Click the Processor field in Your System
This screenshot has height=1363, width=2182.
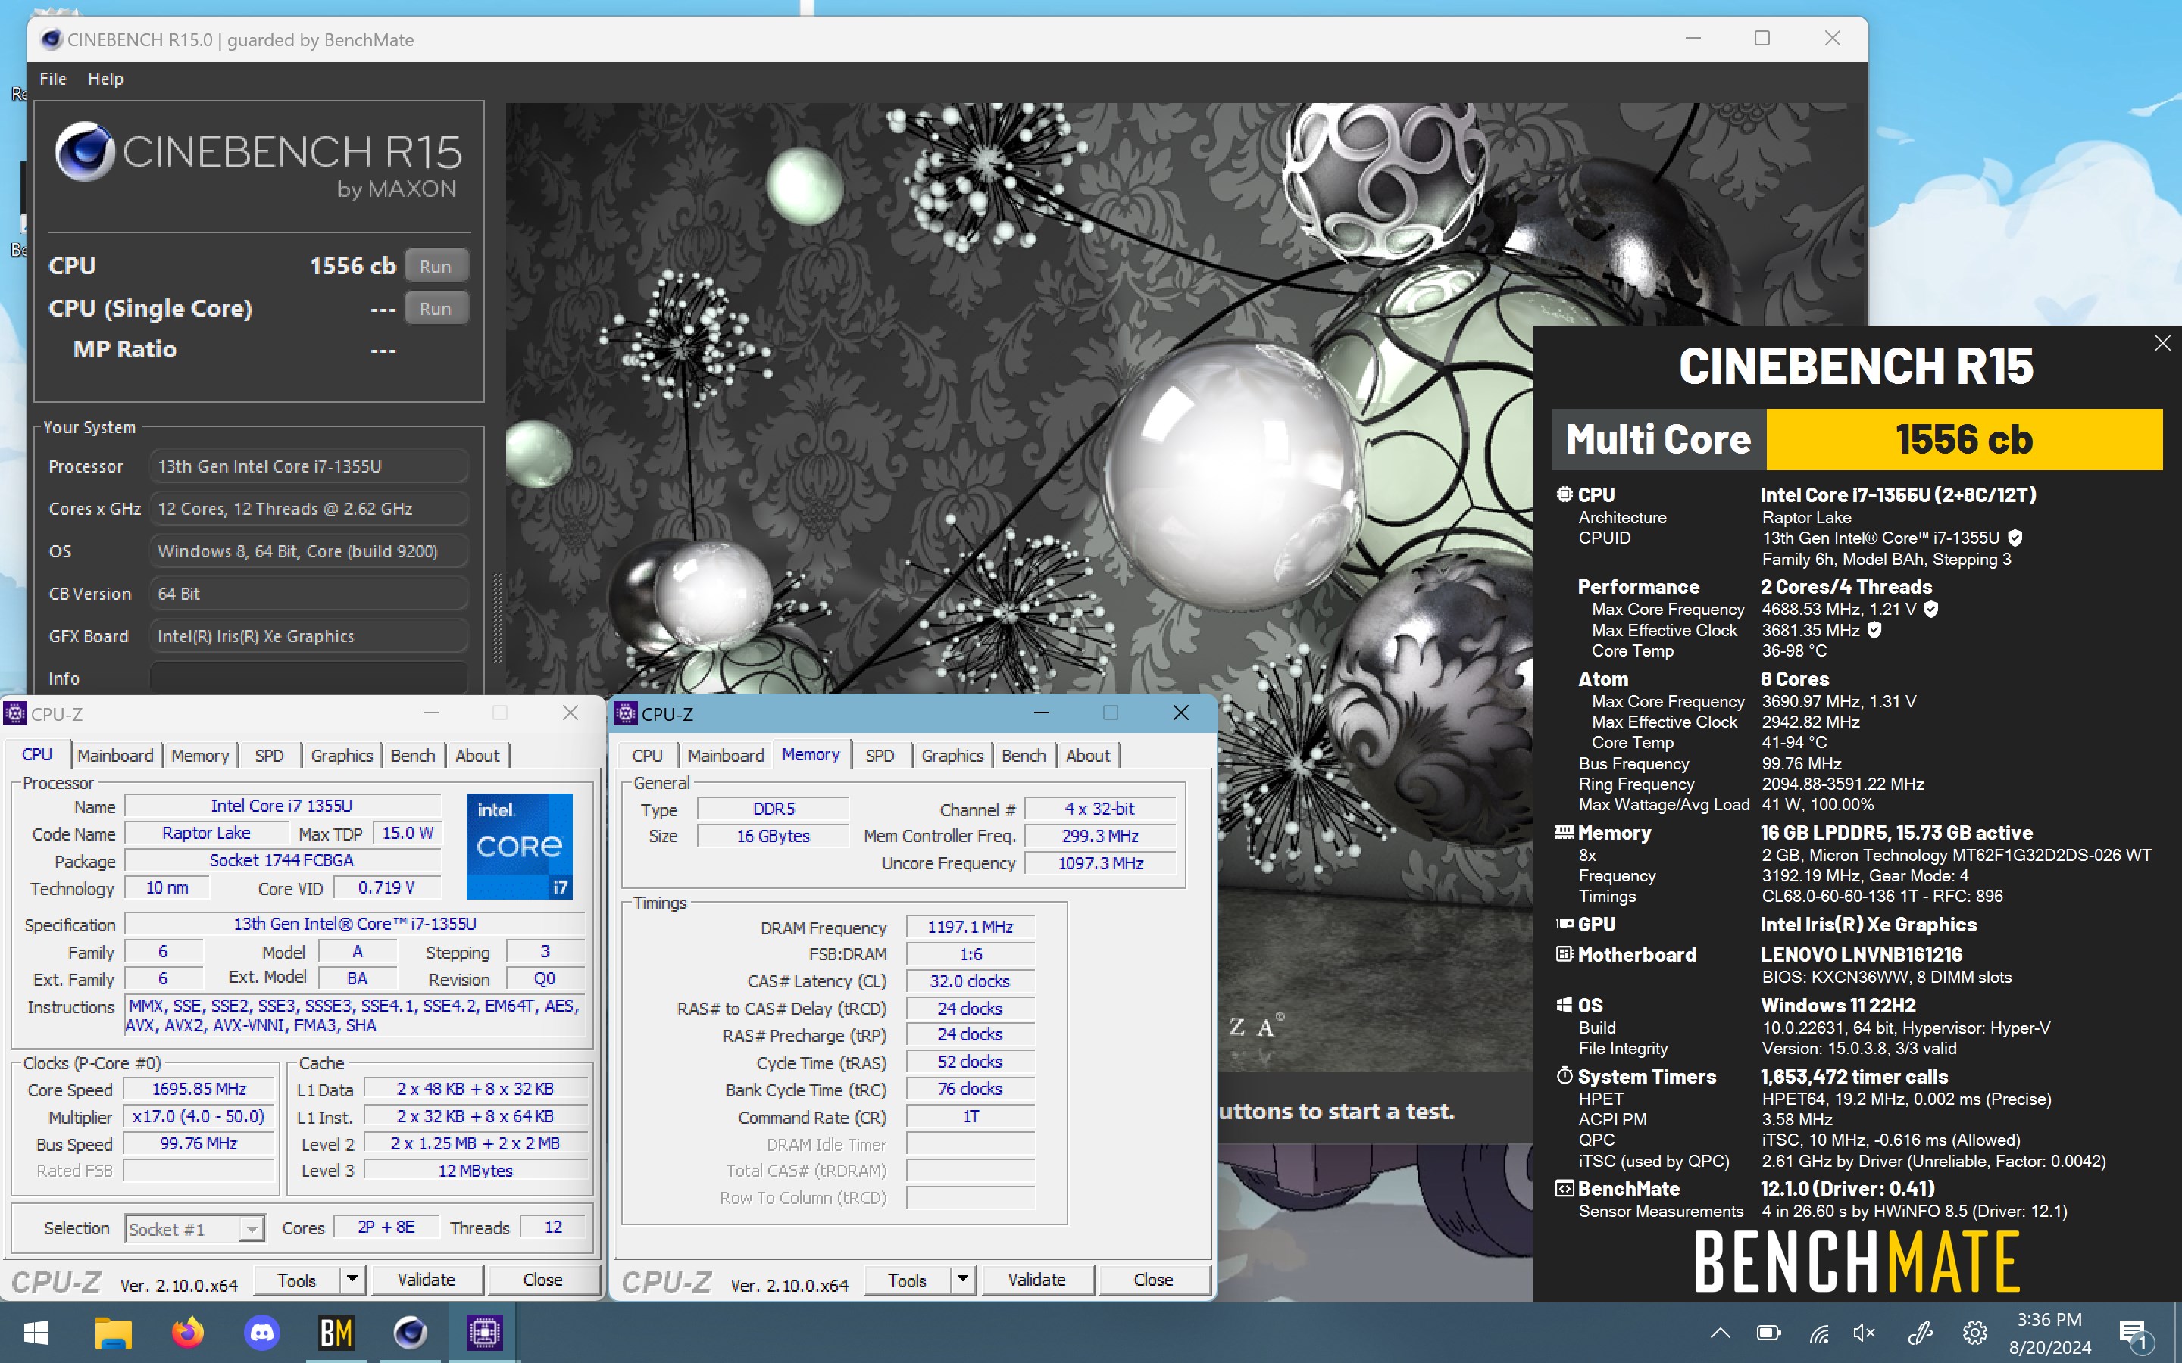point(308,466)
